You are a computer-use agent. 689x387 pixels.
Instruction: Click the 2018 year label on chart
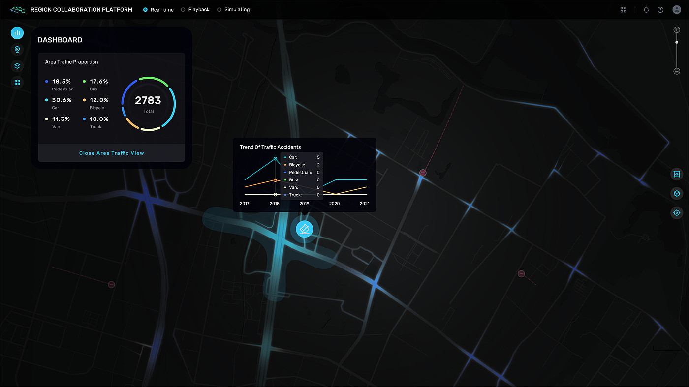pos(275,204)
